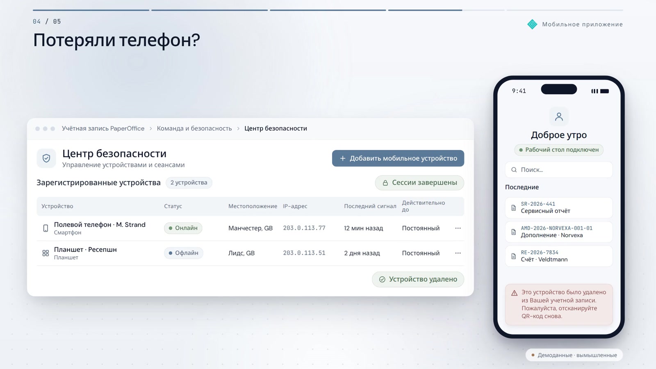The width and height of the screenshot is (656, 369).
Task: Open the three-dot menu for Планшет · Ресепшн
Action: [458, 253]
